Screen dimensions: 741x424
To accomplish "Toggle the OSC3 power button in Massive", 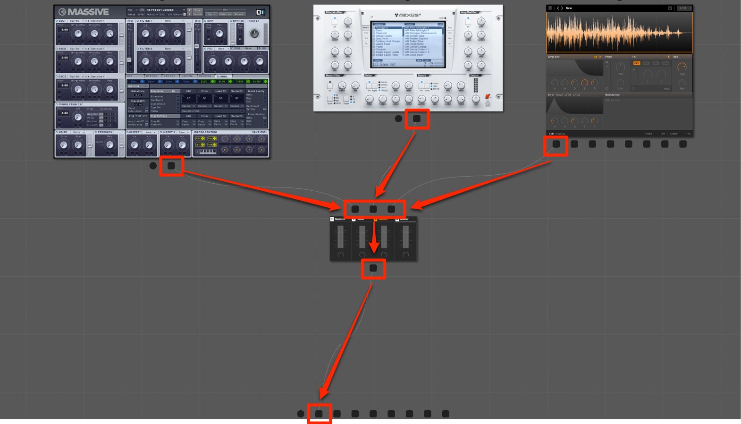I will [x=57, y=76].
